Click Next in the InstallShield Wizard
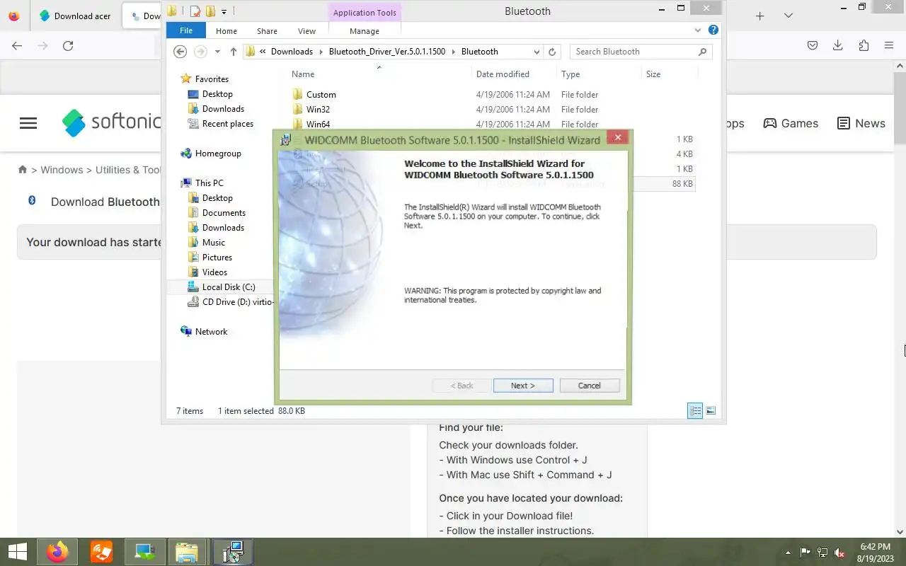 pyautogui.click(x=523, y=386)
